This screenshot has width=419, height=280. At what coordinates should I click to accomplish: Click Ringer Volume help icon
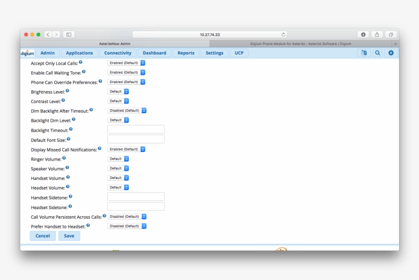point(64,158)
